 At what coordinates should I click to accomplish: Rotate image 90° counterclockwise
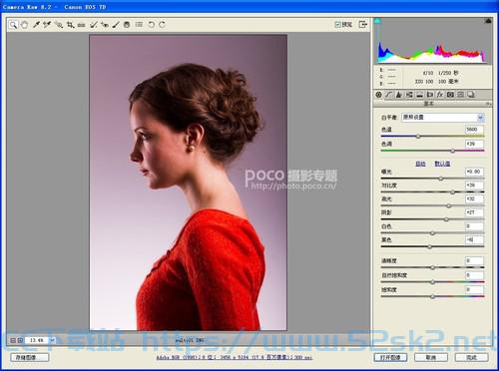pos(152,25)
